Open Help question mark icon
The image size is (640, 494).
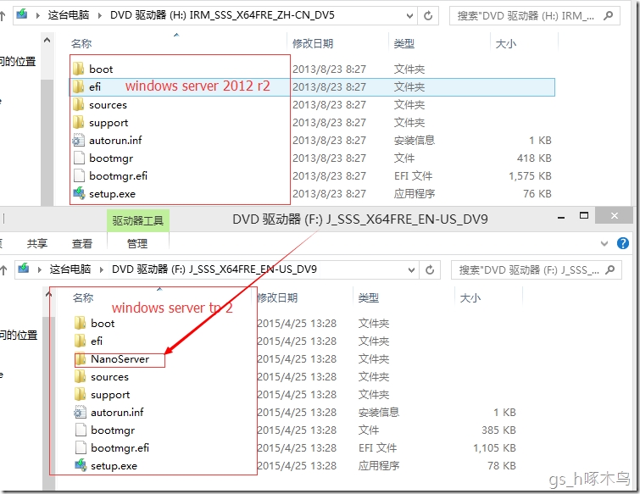click(x=622, y=243)
